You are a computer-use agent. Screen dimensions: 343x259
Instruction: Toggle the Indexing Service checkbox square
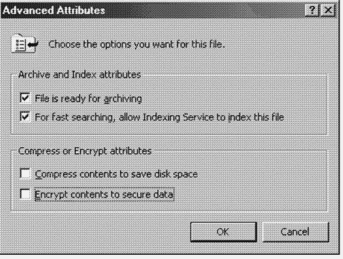coord(25,117)
